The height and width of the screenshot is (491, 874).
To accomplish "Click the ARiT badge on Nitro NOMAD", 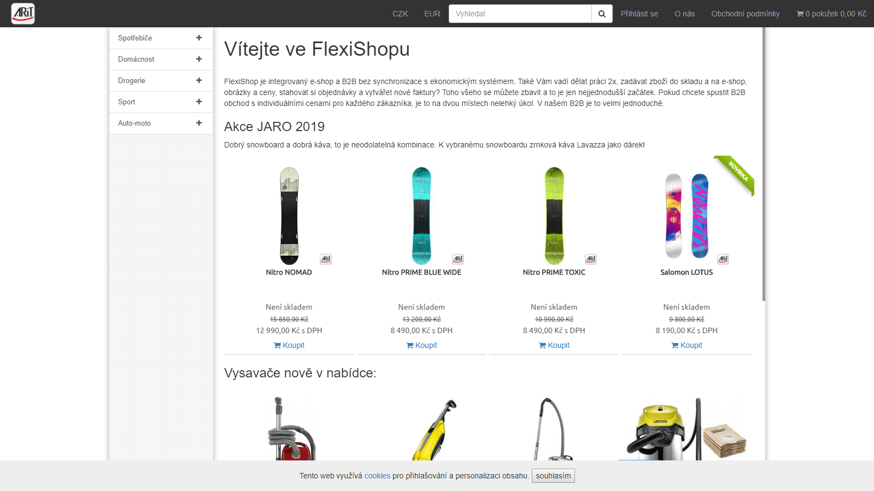I will 326,259.
